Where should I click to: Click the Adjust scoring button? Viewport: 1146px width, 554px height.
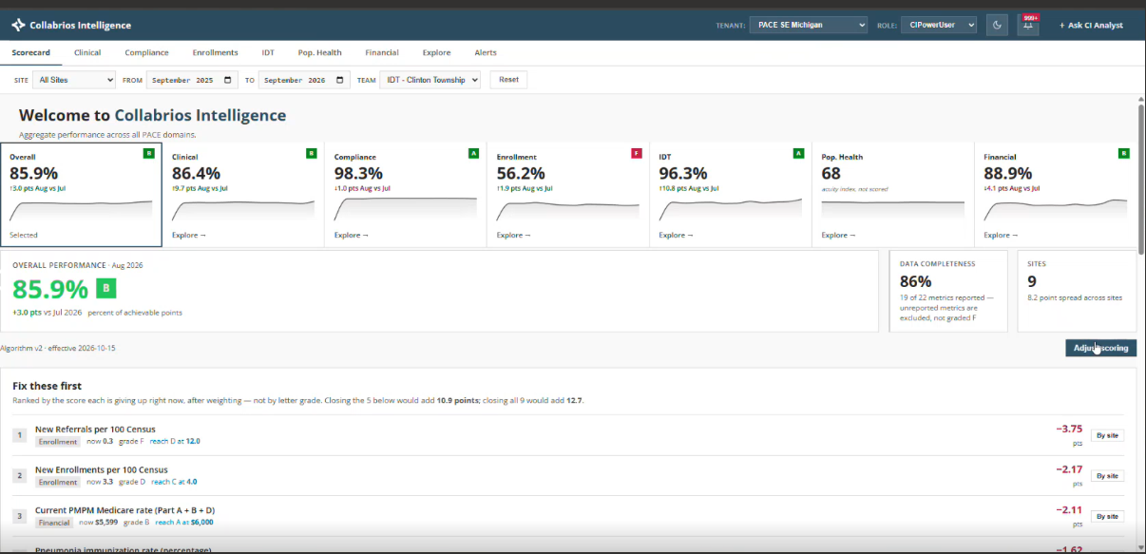(1100, 348)
